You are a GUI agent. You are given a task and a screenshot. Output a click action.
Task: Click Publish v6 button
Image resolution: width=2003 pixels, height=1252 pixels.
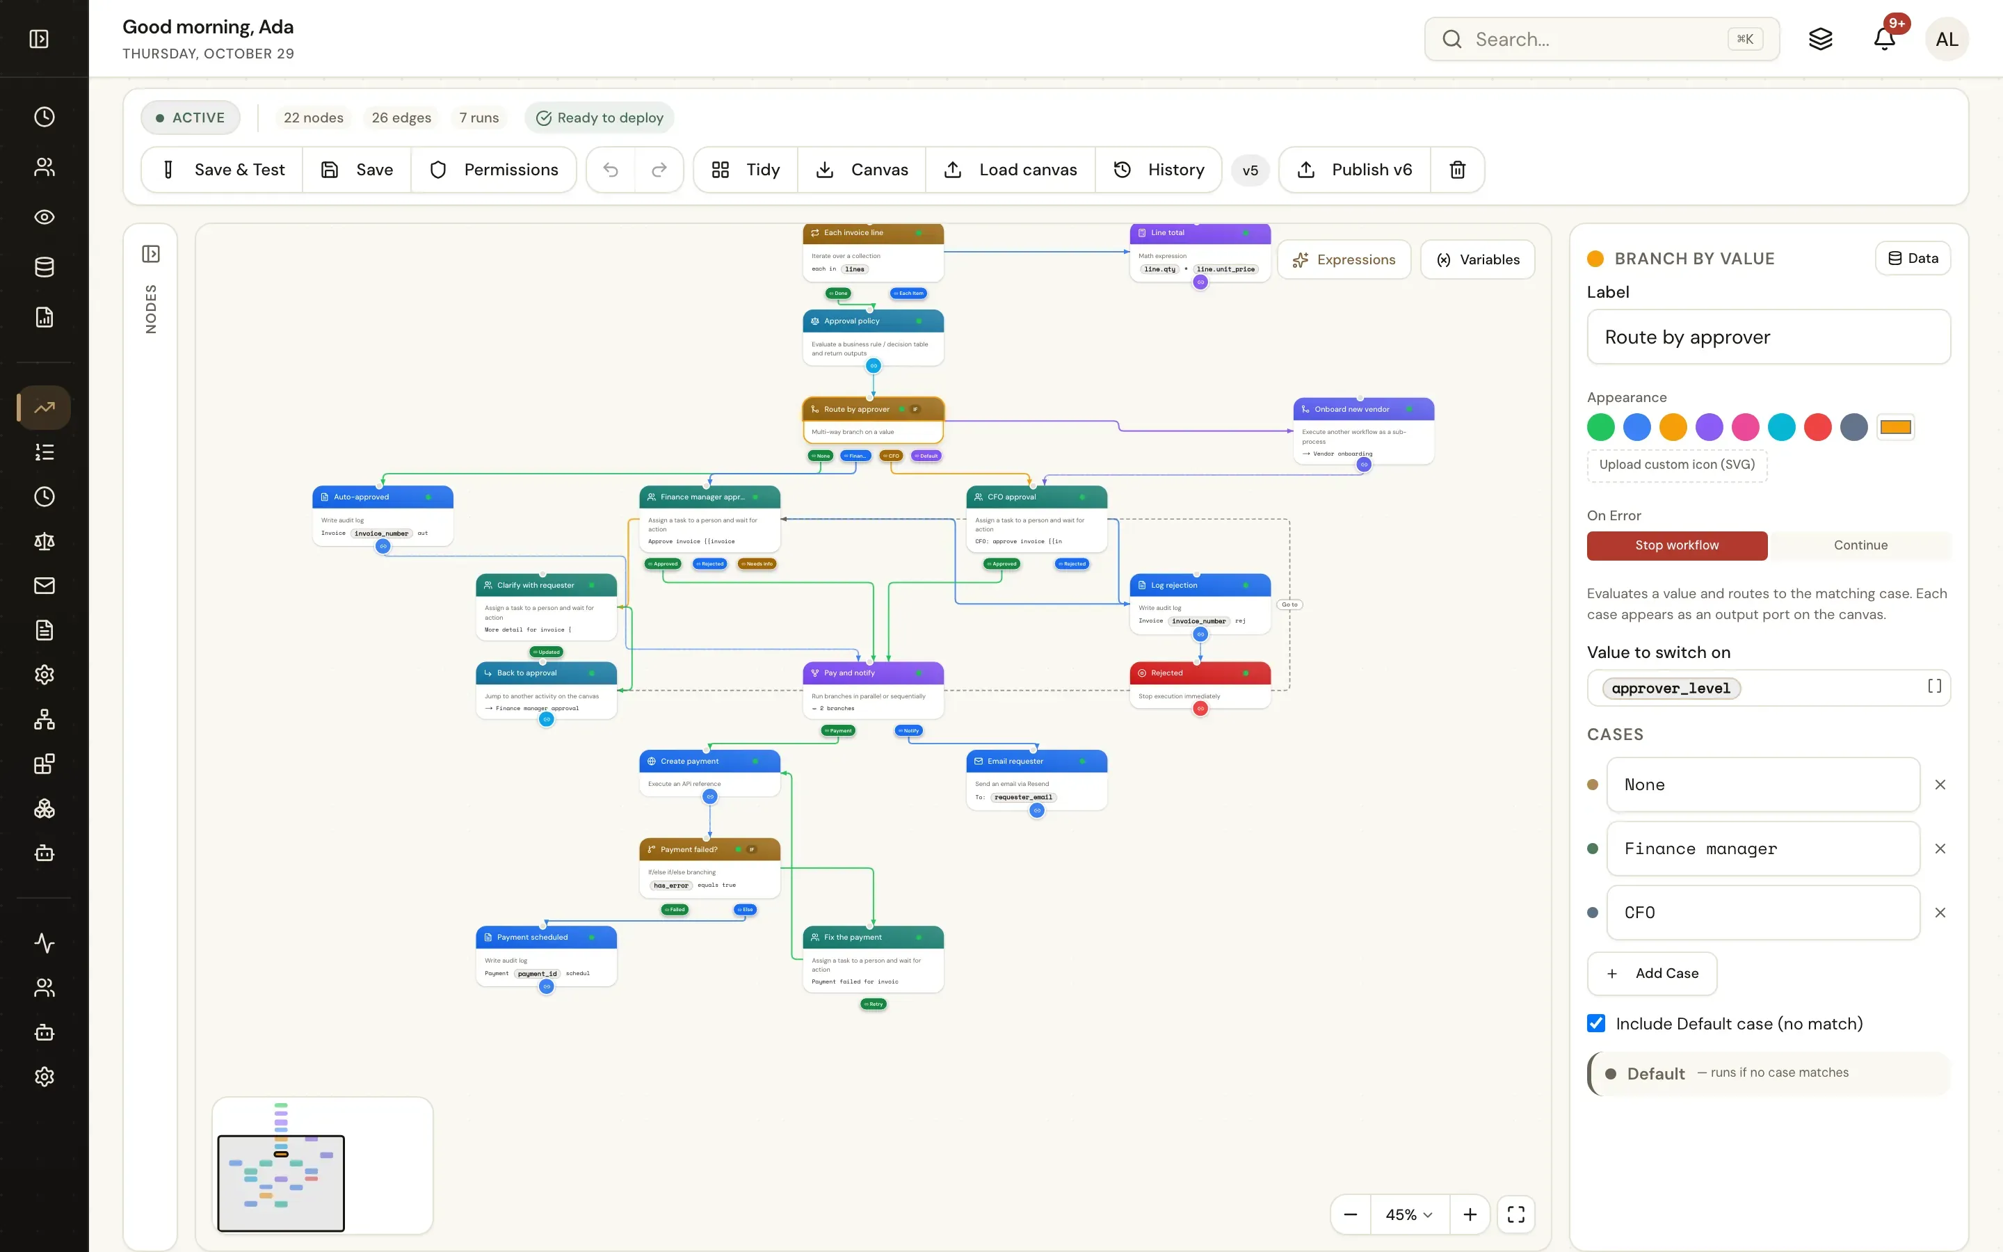1355,170
